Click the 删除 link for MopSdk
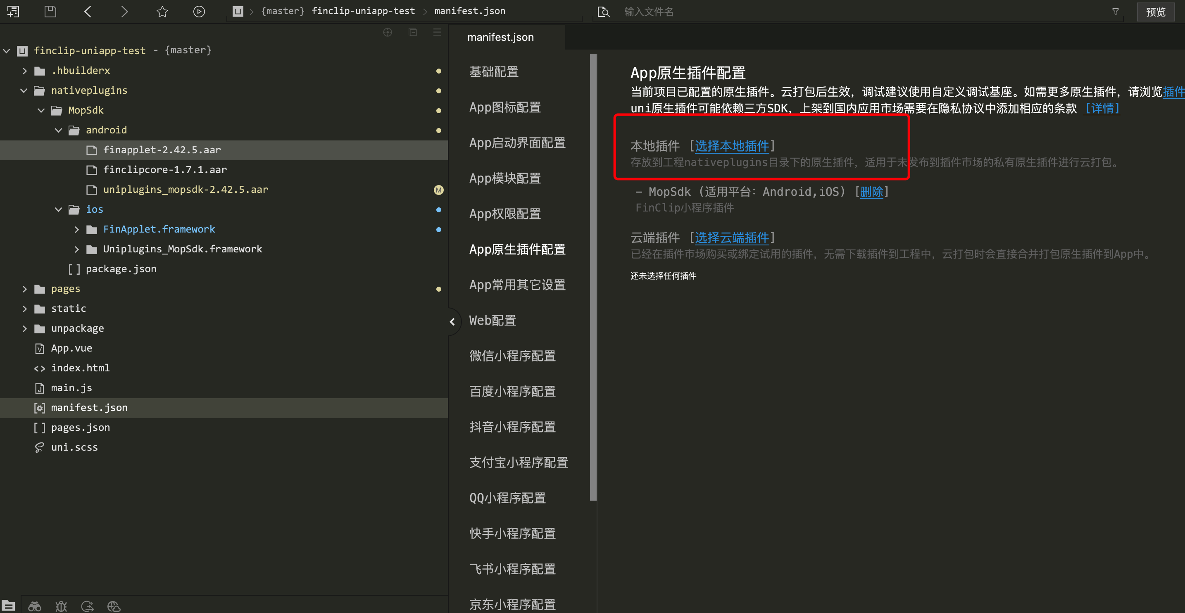Image resolution: width=1185 pixels, height=613 pixels. coord(871,192)
